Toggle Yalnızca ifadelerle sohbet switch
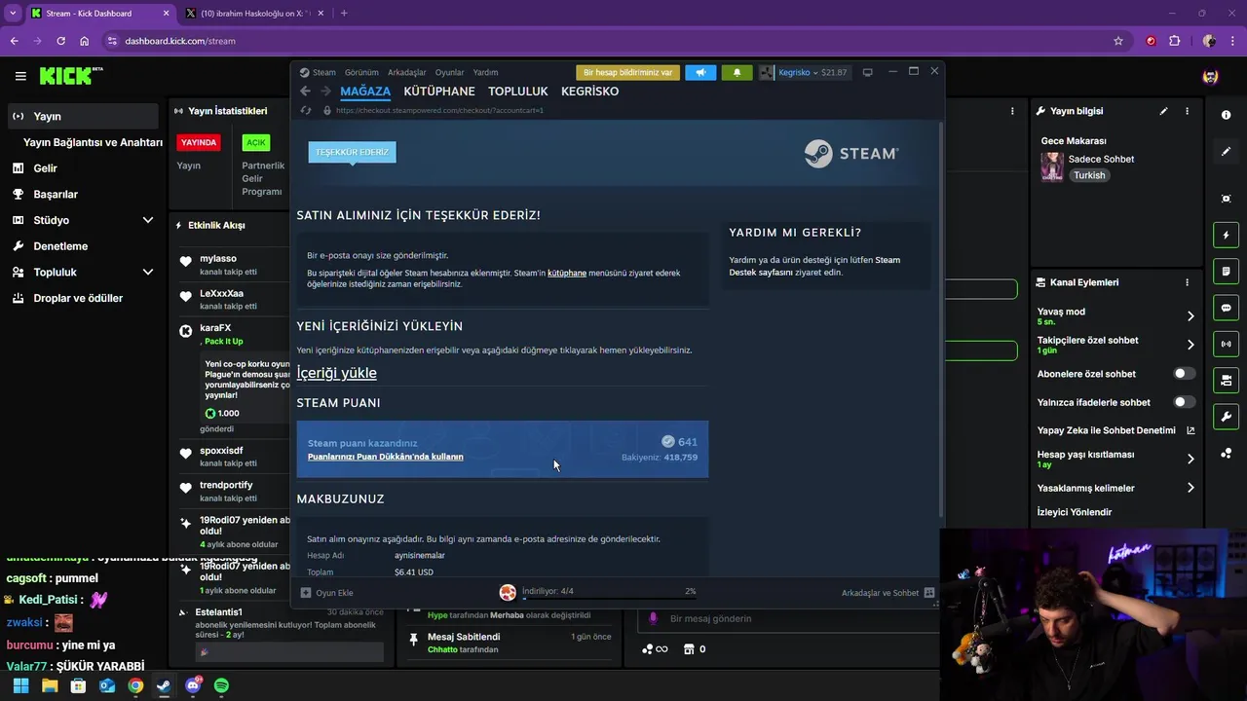Screen dimensions: 1247x701 click(x=1185, y=402)
